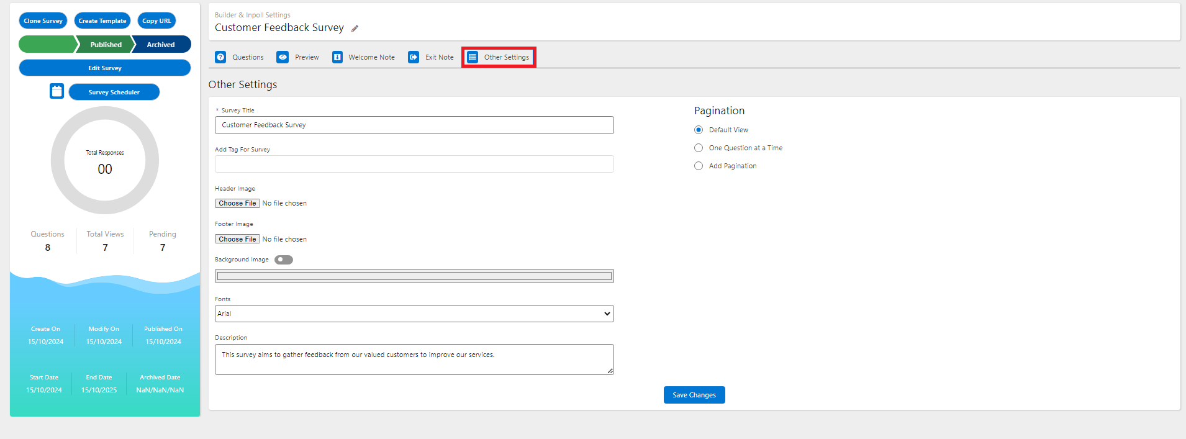This screenshot has width=1186, height=439.
Task: Click the Builder & Inpoll Settings breadcrumb
Action: click(253, 15)
